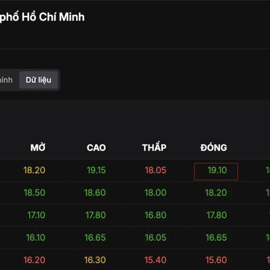Image resolution: width=270 pixels, height=270 pixels.
Task: Switch to the Dữ liệu tab
Action: coord(38,81)
